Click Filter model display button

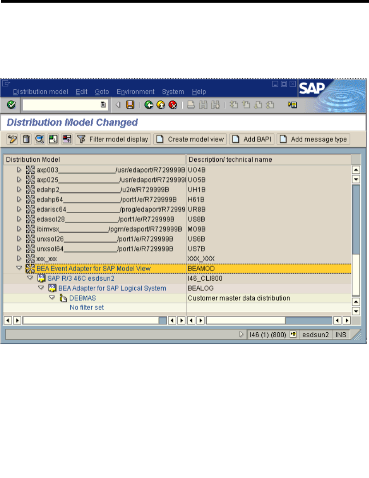click(x=113, y=139)
